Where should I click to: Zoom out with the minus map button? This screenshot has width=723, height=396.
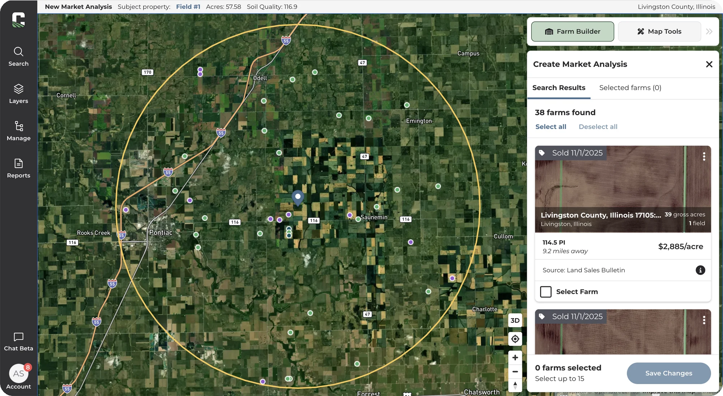pos(515,371)
